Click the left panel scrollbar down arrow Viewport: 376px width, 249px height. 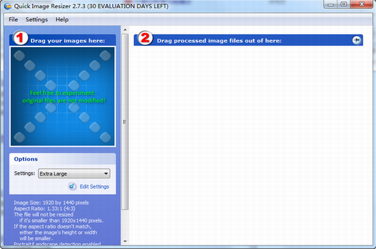125,241
